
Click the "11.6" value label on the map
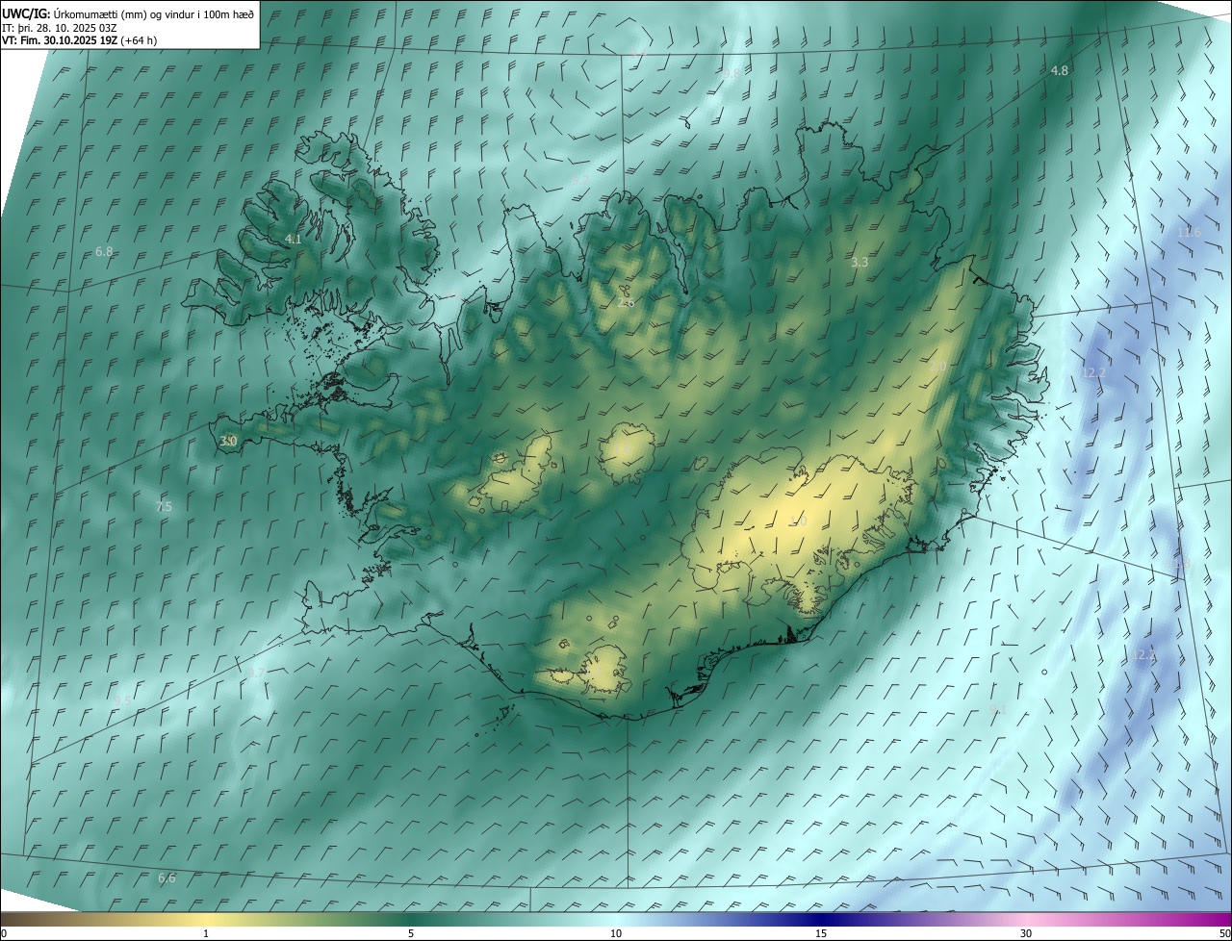1189,233
